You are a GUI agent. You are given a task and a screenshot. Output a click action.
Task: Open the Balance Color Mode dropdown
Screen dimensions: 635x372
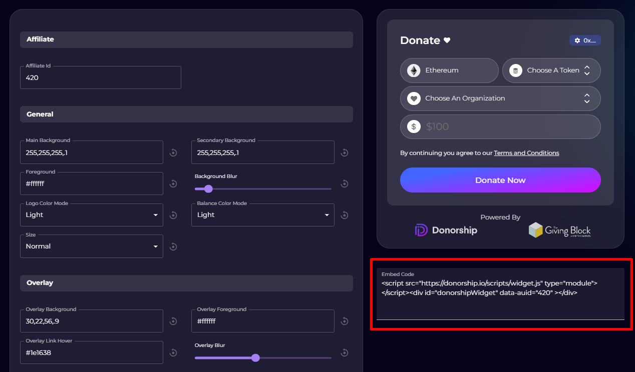coord(263,215)
